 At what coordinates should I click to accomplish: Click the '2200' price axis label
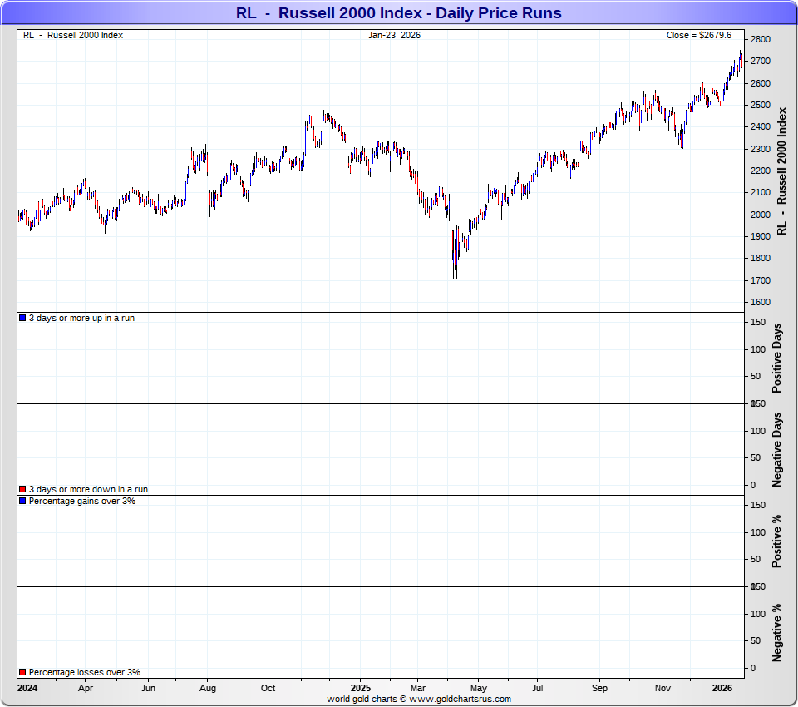(761, 171)
